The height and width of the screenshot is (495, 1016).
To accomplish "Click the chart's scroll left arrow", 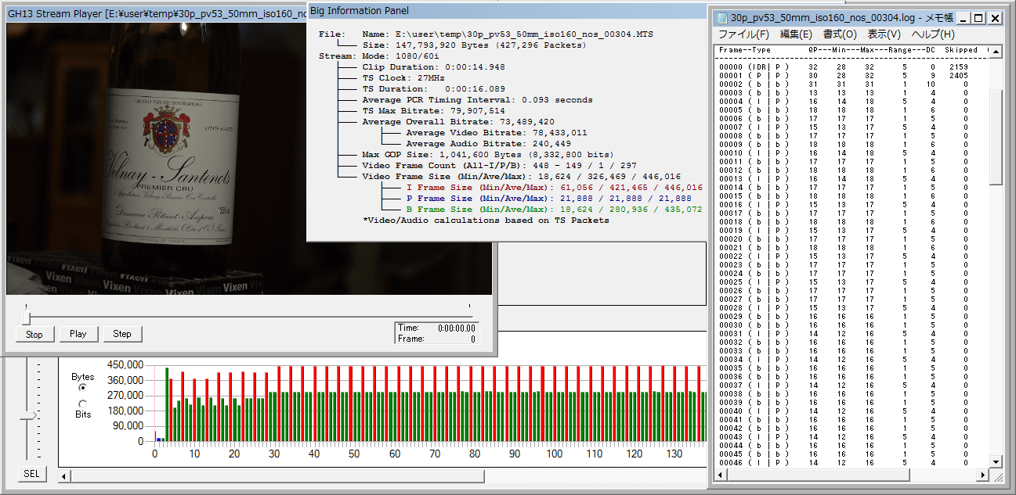I will coord(65,476).
